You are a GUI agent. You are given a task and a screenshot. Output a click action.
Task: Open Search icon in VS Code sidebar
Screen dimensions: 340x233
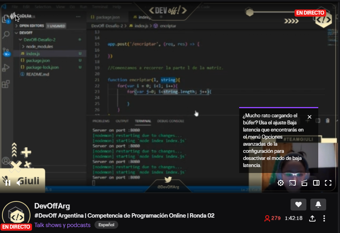pyautogui.click(x=6, y=35)
